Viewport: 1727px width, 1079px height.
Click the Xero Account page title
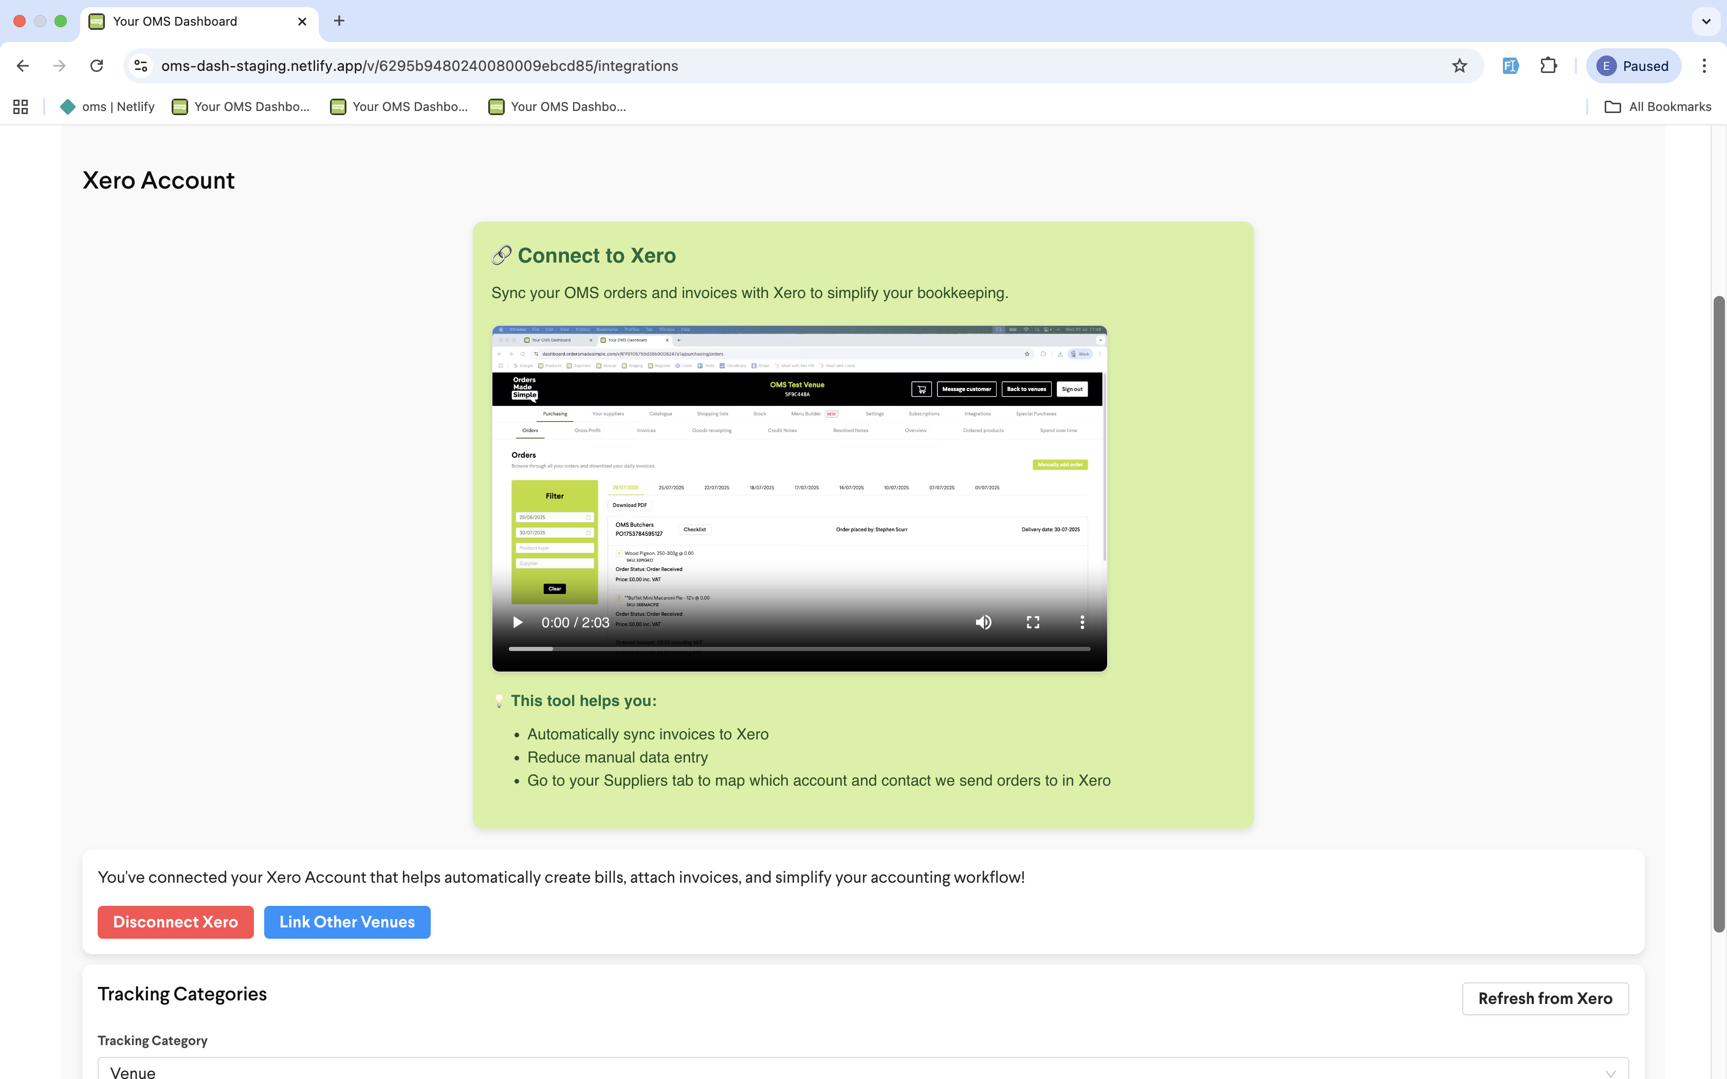158,180
